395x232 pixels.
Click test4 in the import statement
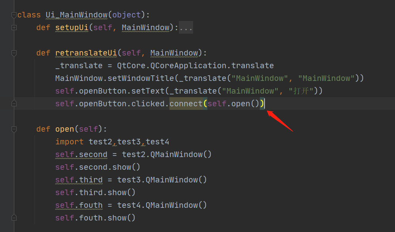click(x=158, y=142)
